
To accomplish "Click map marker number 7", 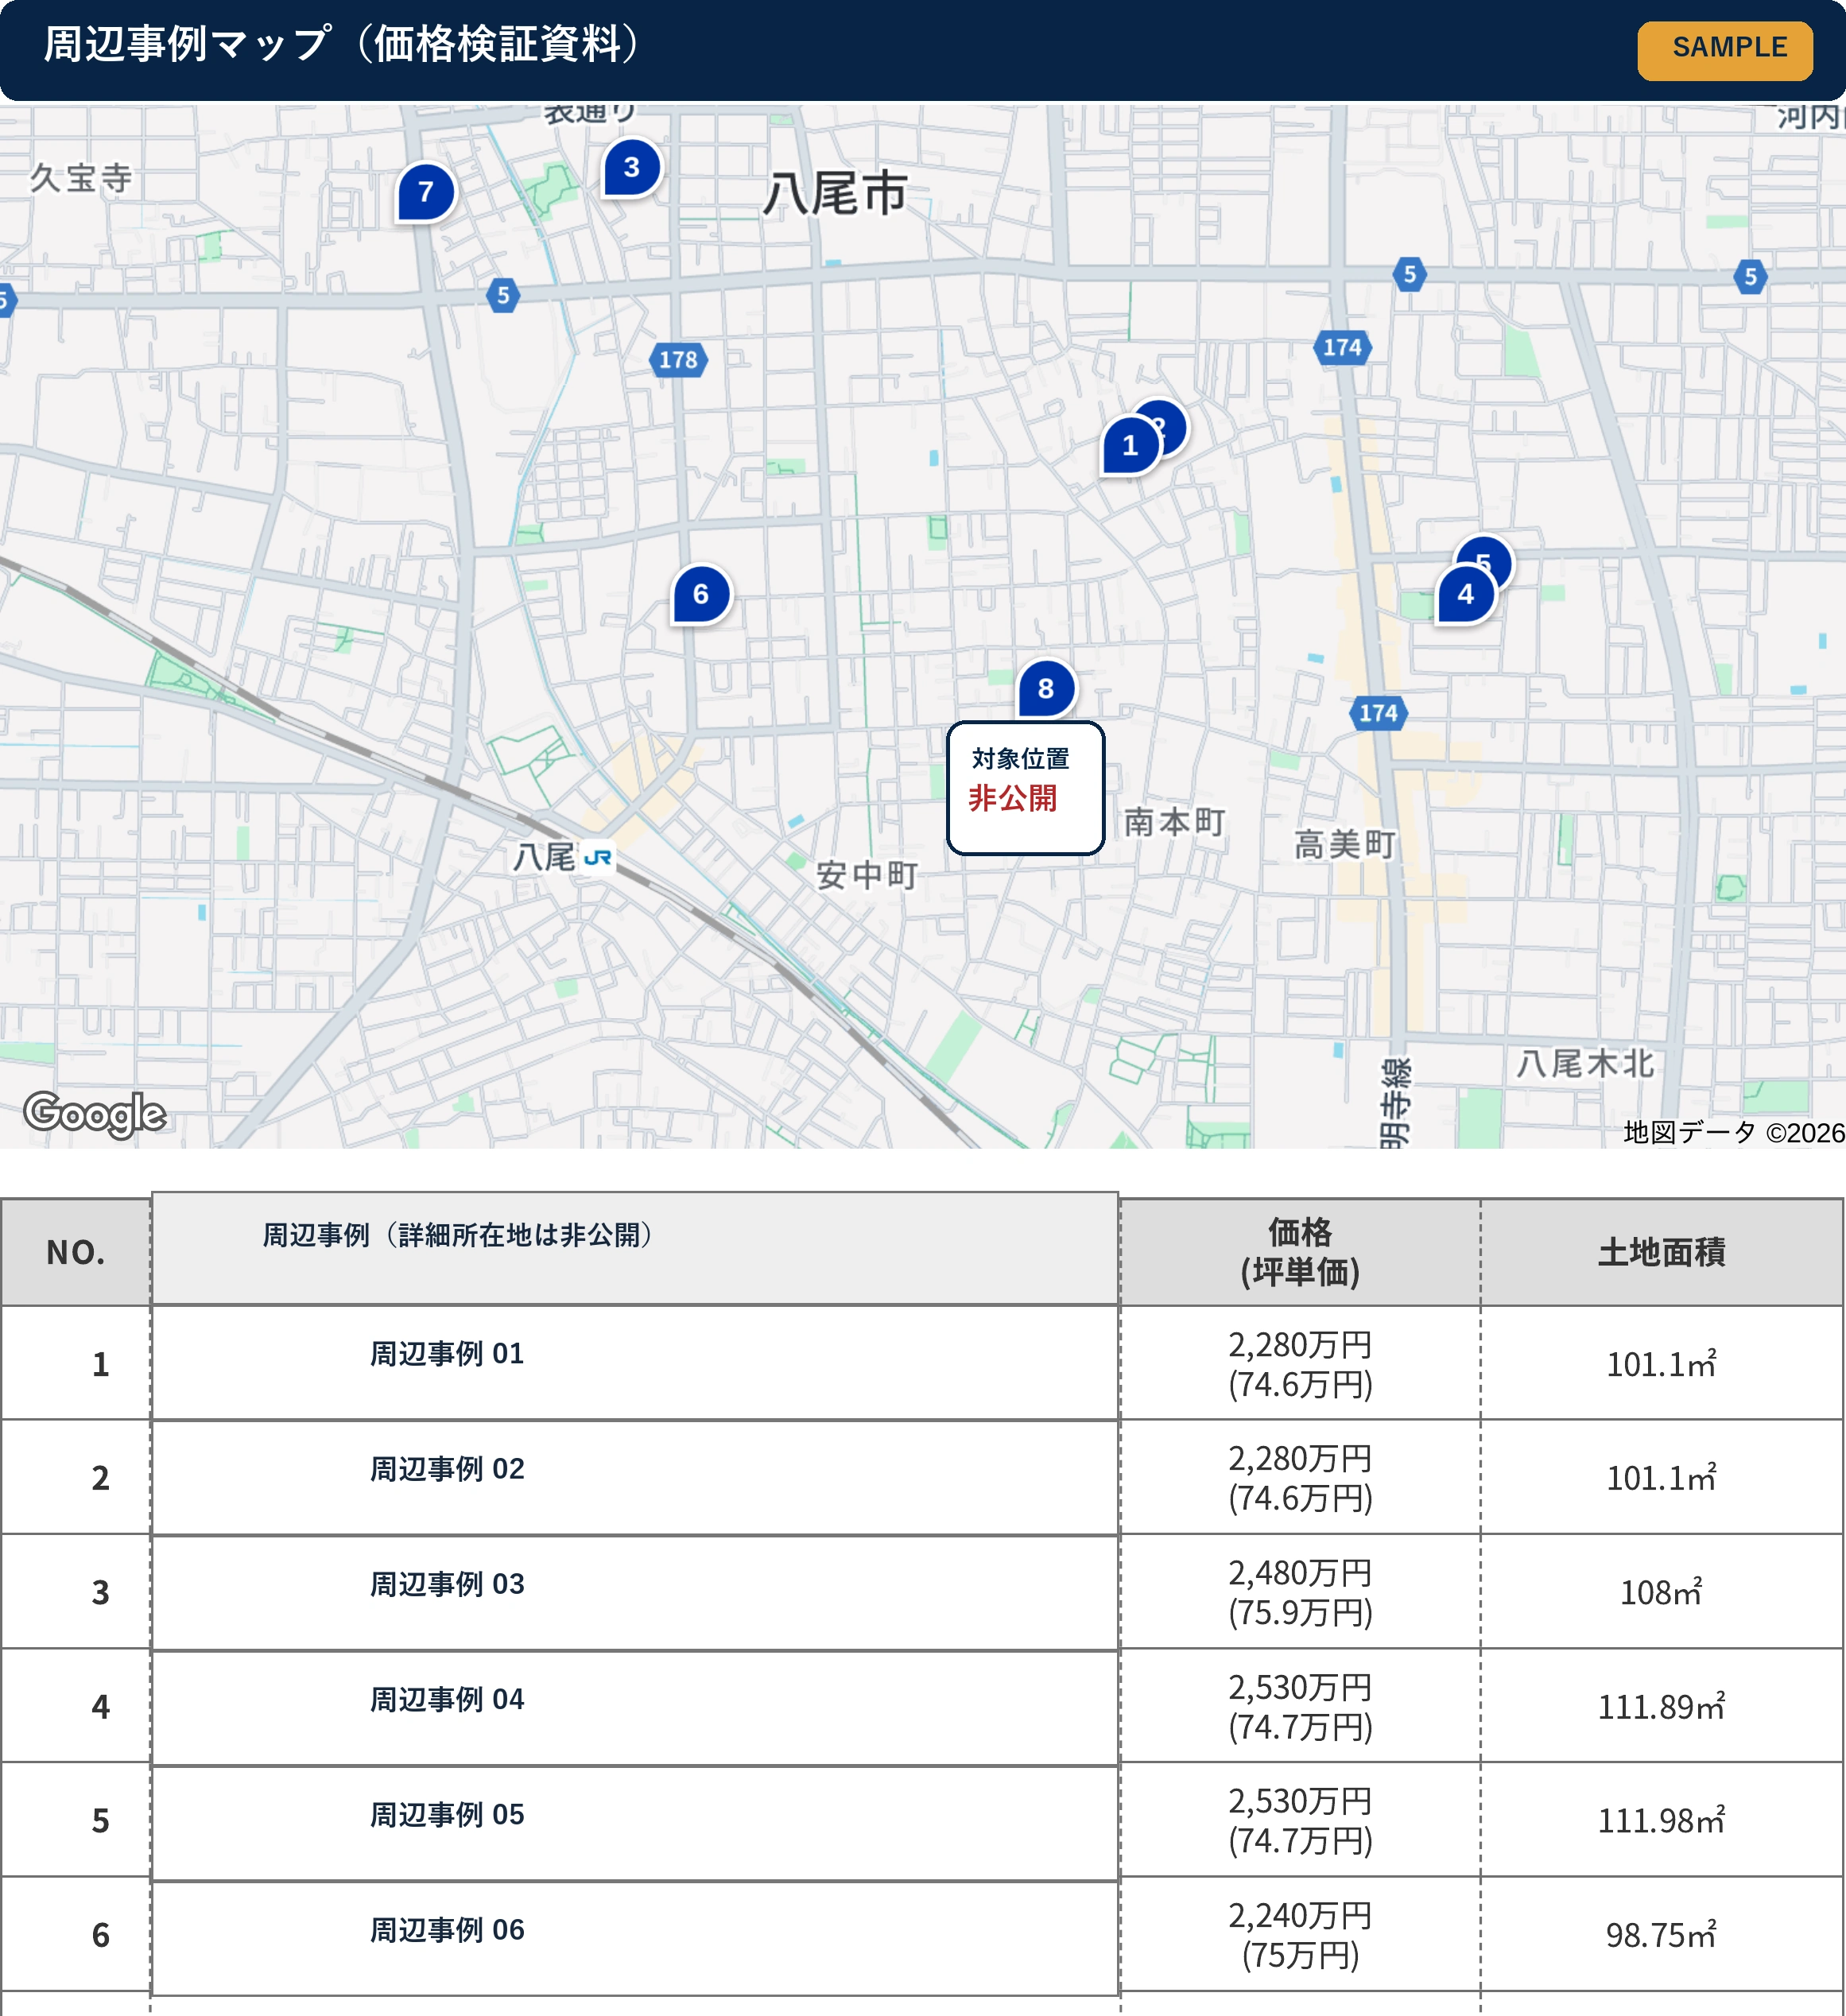I will coord(426,192).
